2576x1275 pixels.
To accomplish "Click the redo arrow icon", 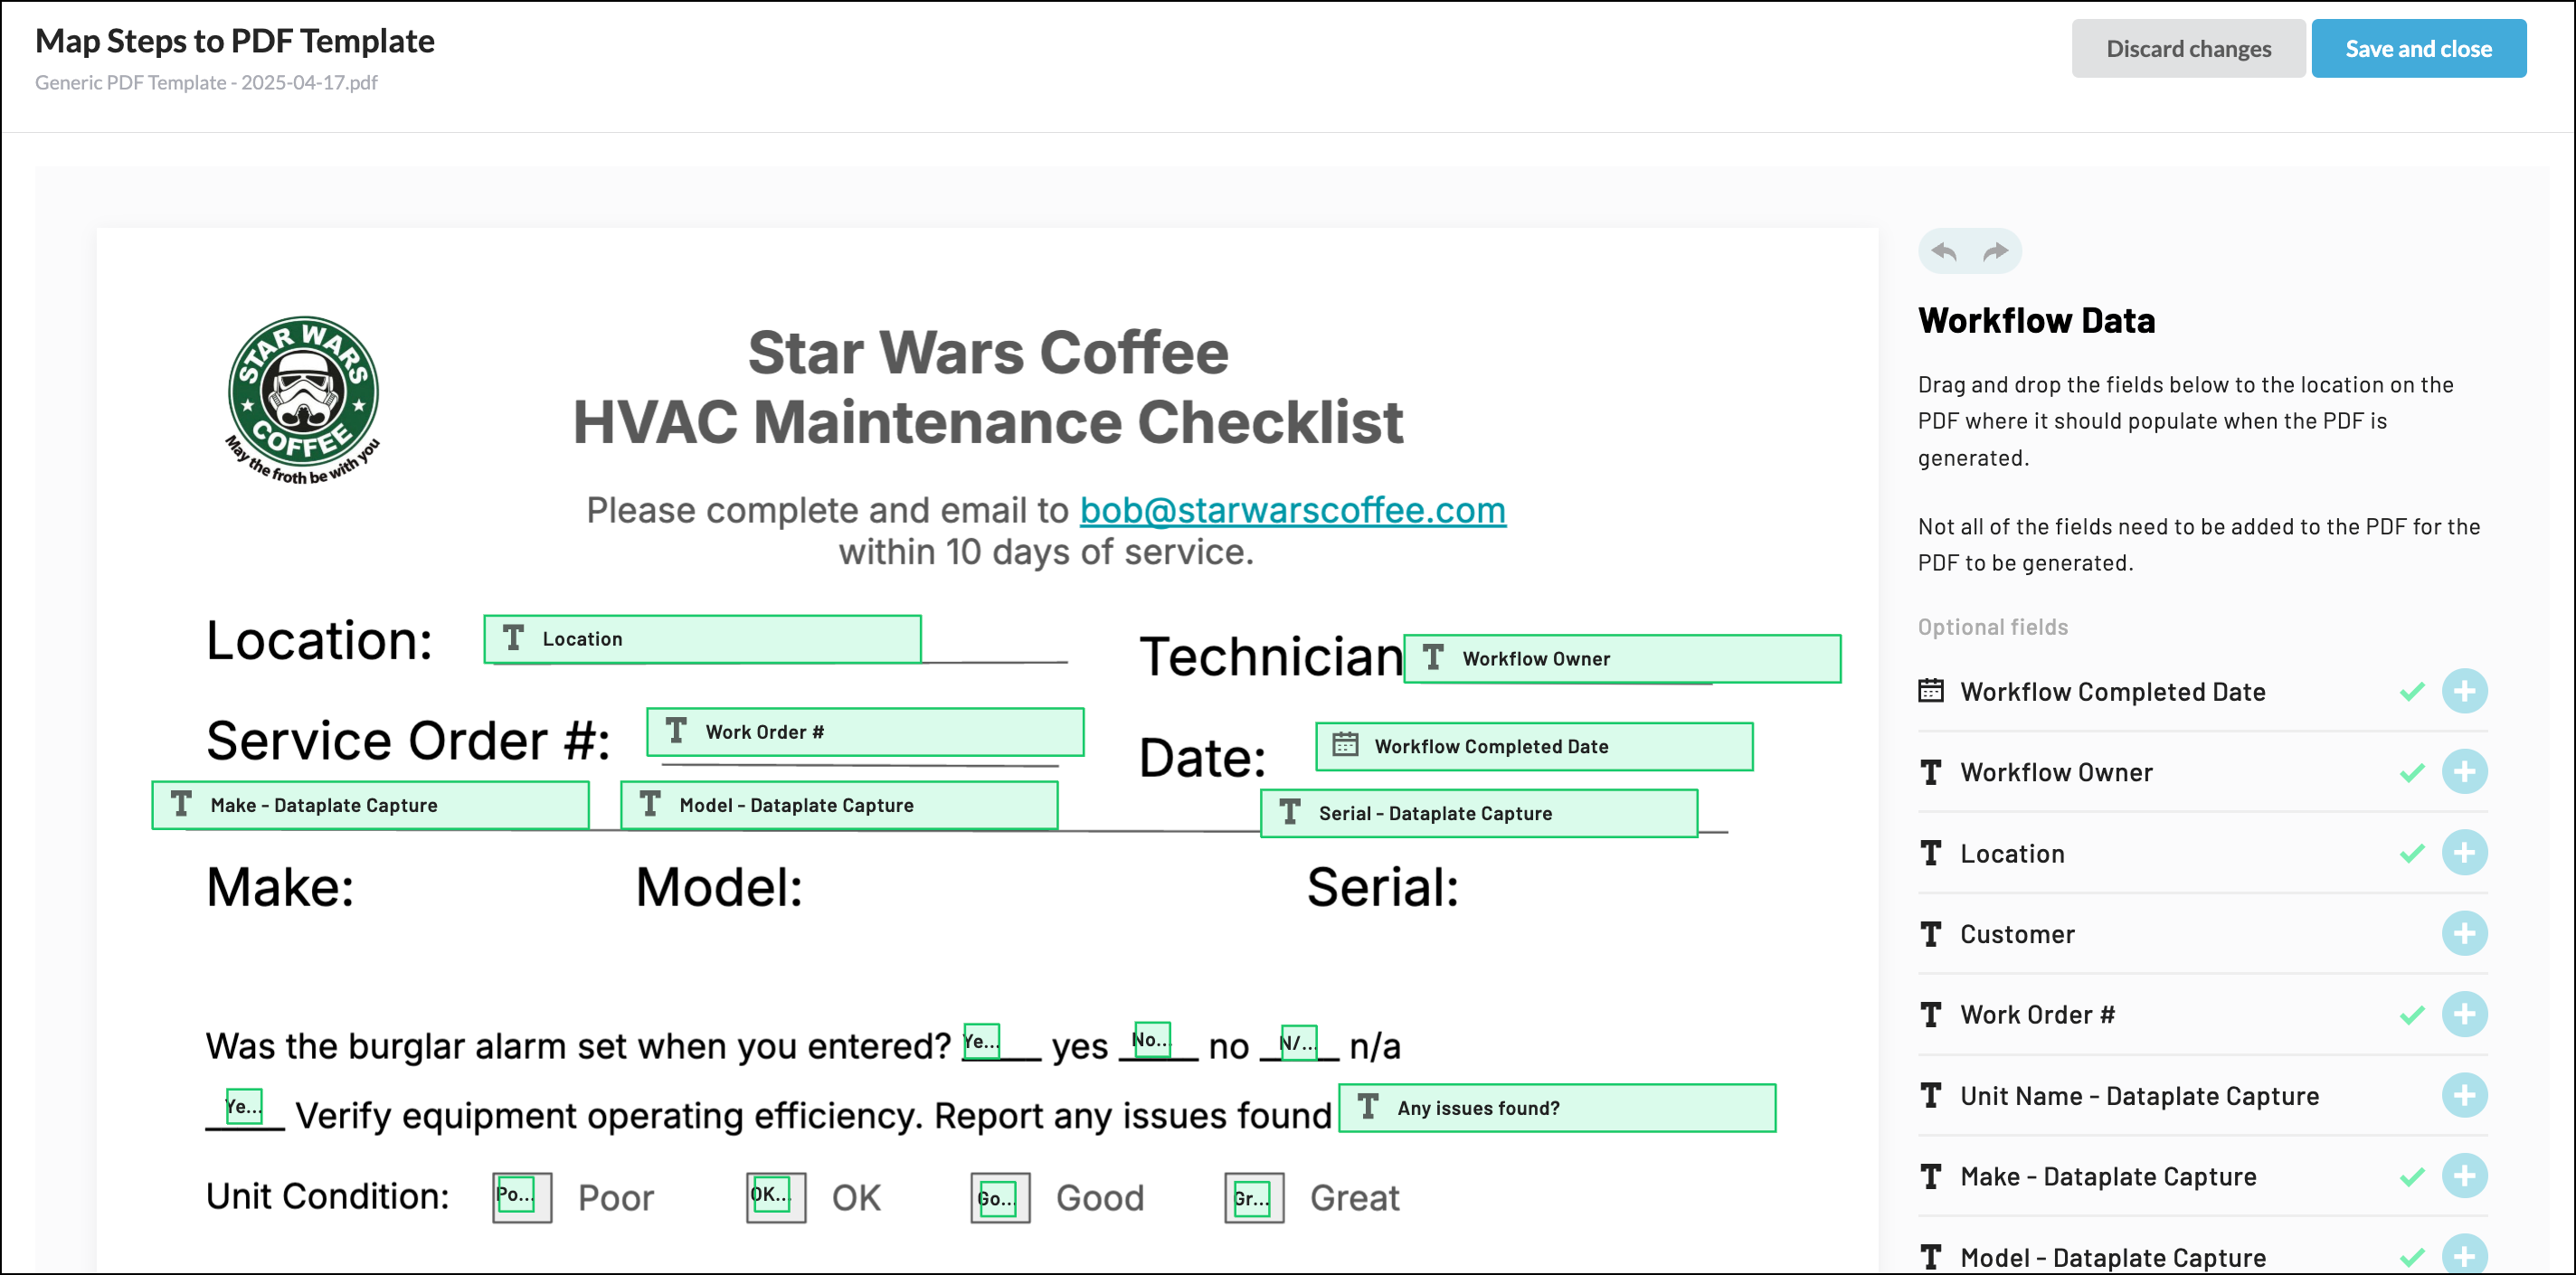I will pos(1996,251).
